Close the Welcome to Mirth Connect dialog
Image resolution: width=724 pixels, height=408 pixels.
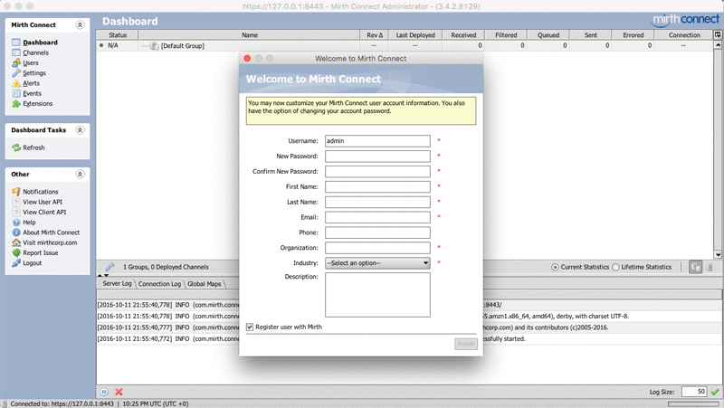(247, 58)
